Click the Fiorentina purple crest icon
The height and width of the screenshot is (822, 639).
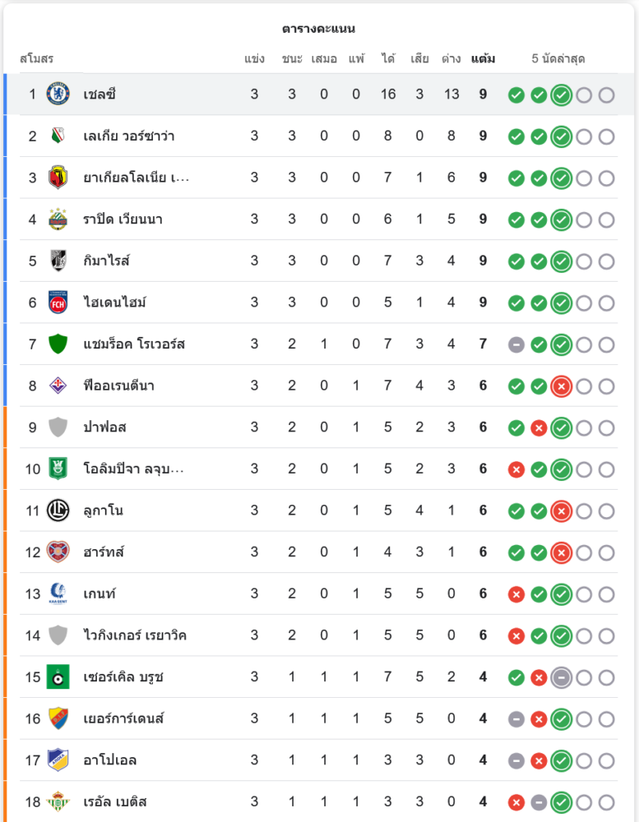[x=58, y=386]
